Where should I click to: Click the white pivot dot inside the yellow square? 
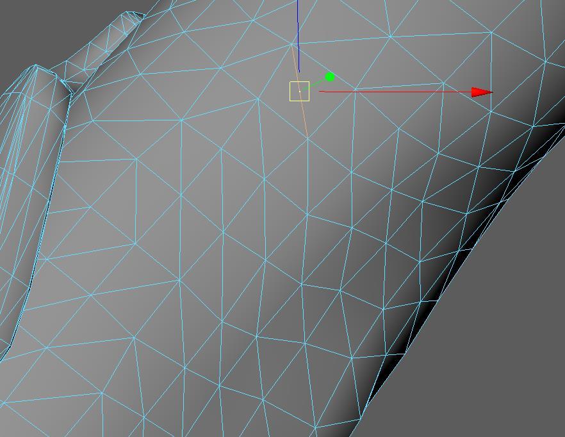click(x=300, y=92)
